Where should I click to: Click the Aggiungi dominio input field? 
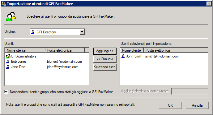190,91
